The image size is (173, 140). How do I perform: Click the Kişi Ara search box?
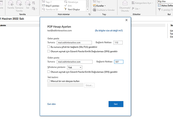pos(165,2)
